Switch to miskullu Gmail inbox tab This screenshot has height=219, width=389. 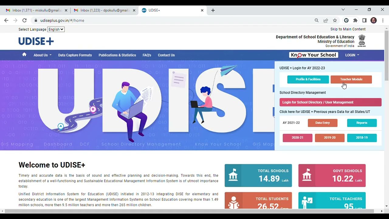[x=36, y=10]
